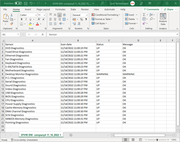
Task: Click the zoom slider handle
Action: (157, 140)
